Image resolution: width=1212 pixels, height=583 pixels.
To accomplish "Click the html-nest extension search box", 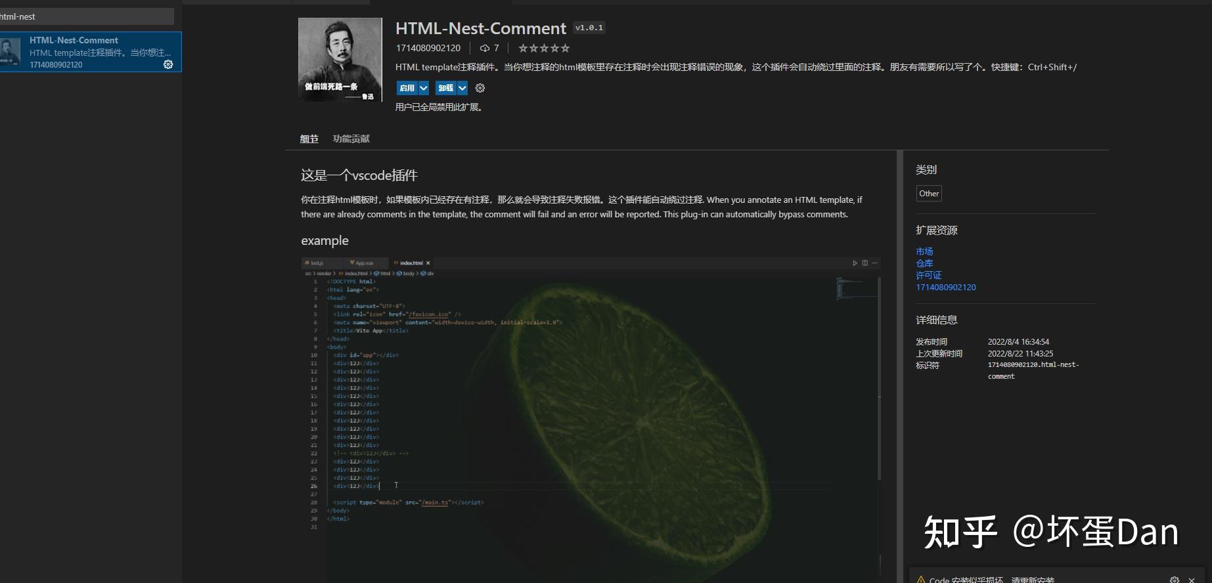I will pyautogui.click(x=85, y=16).
